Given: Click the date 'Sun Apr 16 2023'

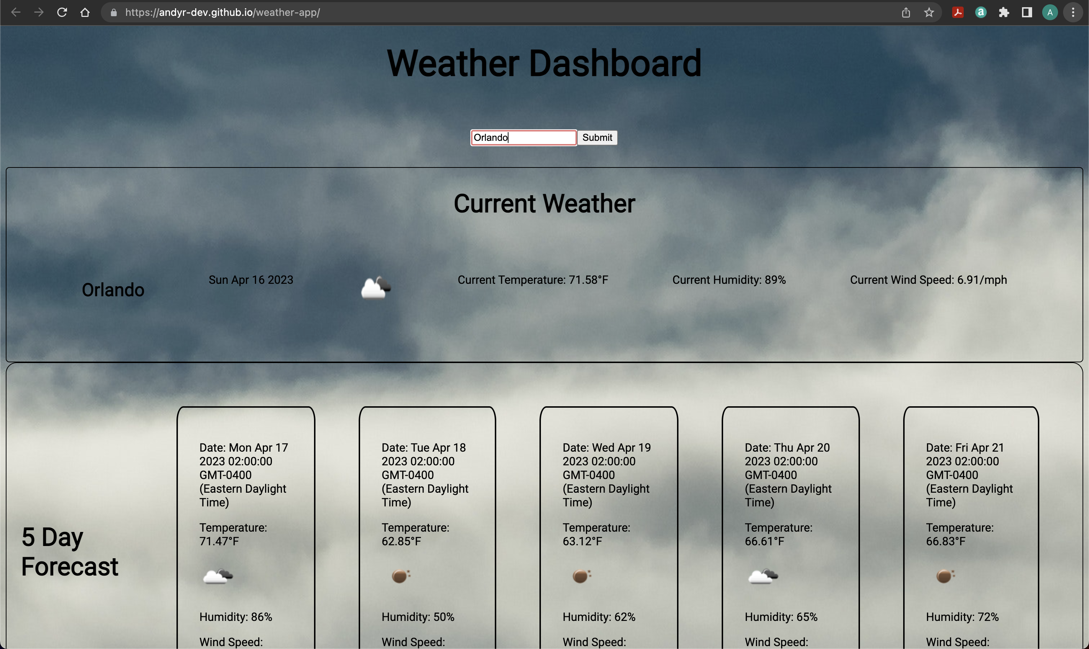Looking at the screenshot, I should click(x=251, y=280).
